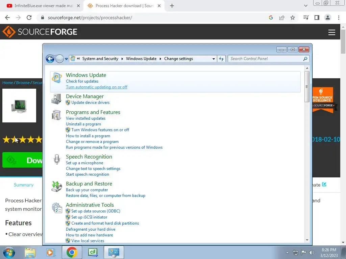
Task: Click the Process Hacker project thumbnail
Action: coord(19,106)
